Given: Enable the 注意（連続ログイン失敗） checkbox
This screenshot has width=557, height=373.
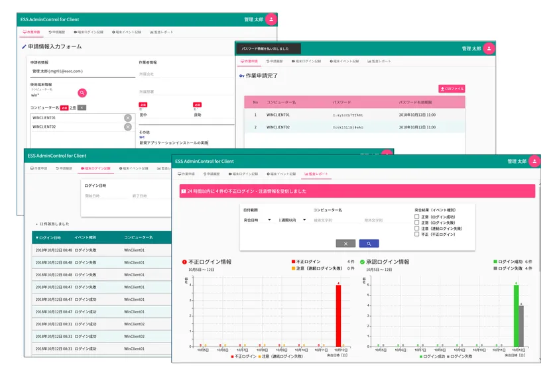Looking at the screenshot, I should (416, 229).
